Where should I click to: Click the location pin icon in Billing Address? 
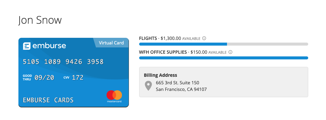pyautogui.click(x=148, y=86)
